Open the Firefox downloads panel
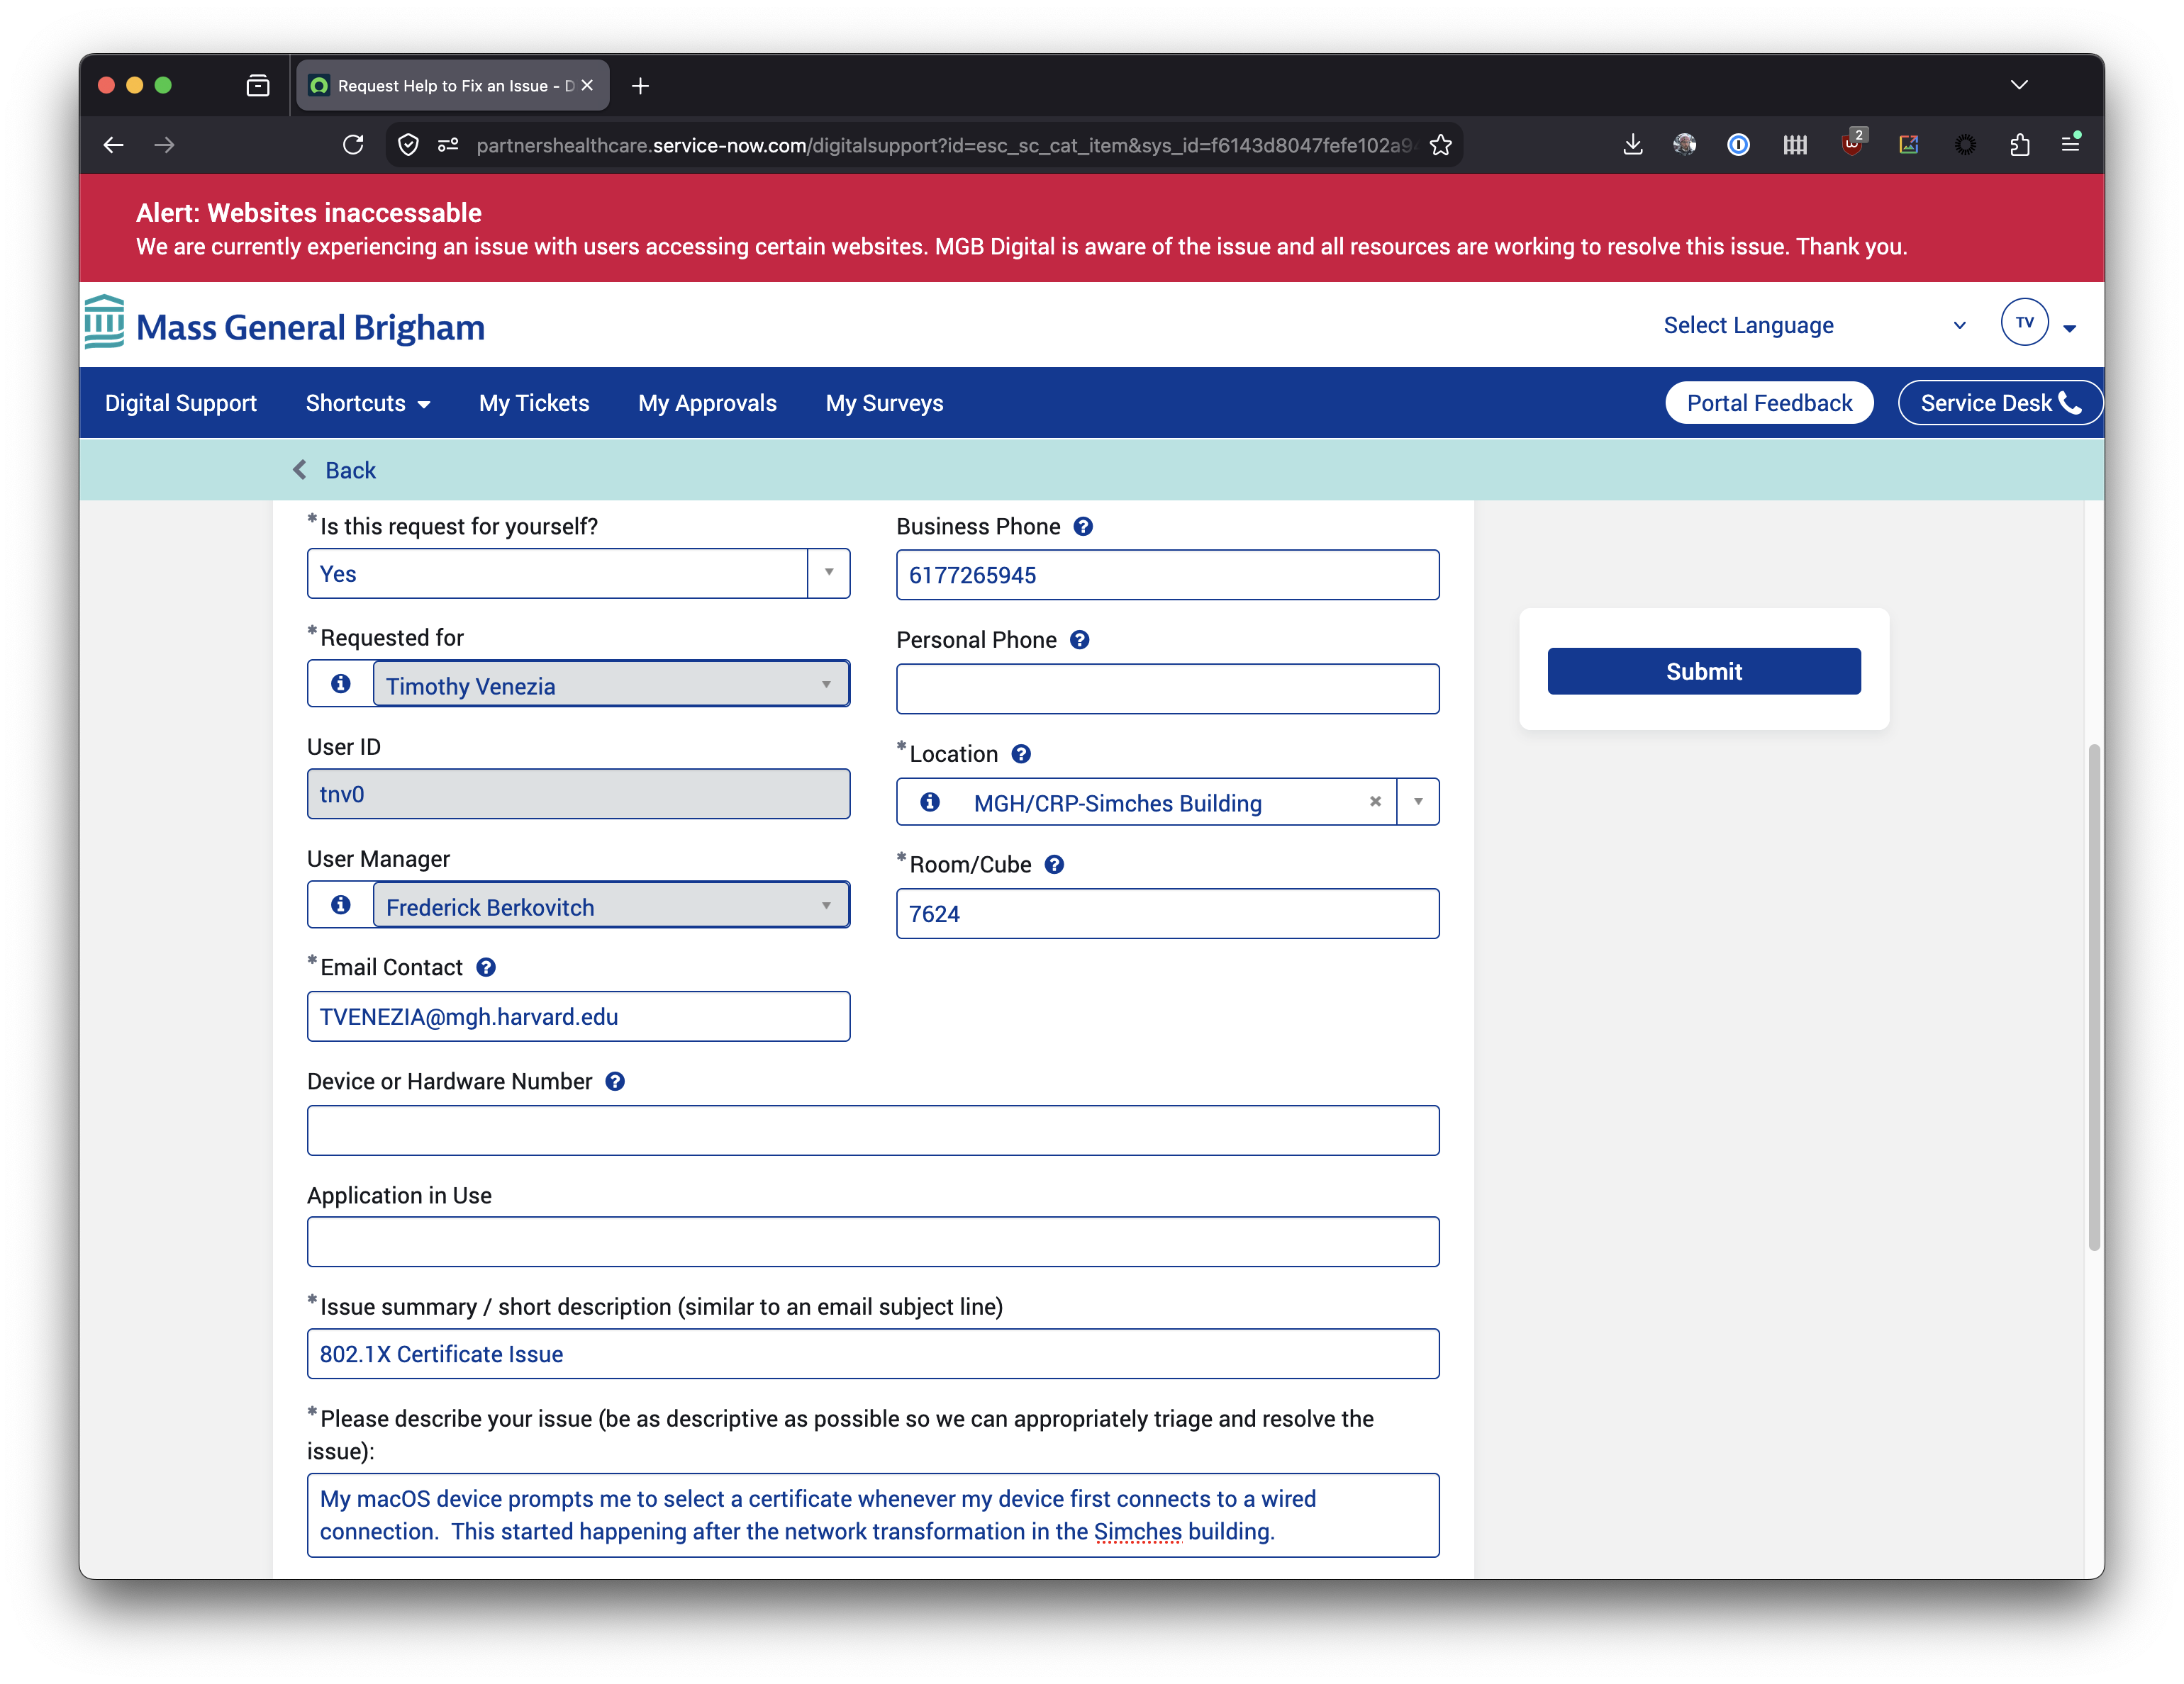The height and width of the screenshot is (1684, 2184). coord(1633,145)
